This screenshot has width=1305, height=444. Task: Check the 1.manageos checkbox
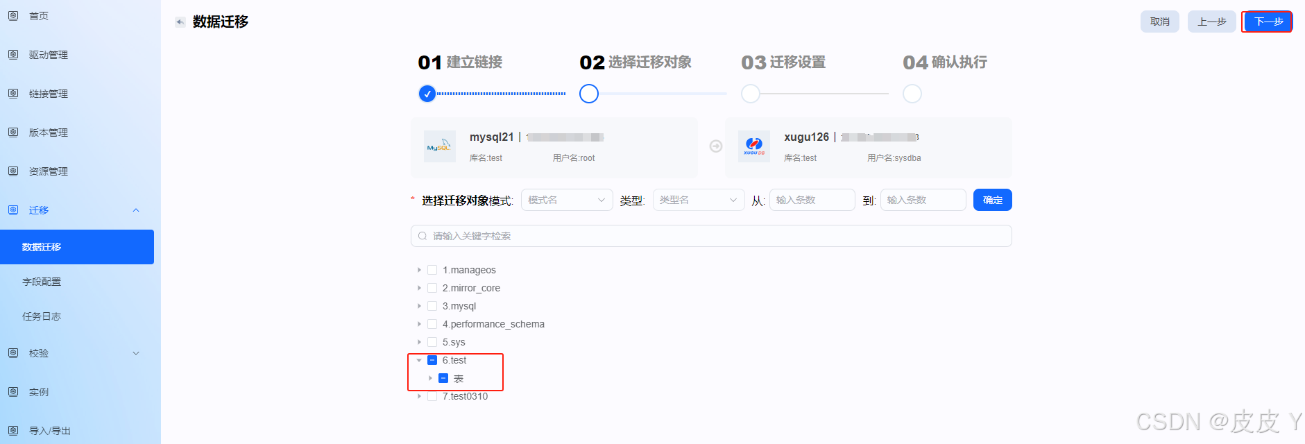pos(432,270)
